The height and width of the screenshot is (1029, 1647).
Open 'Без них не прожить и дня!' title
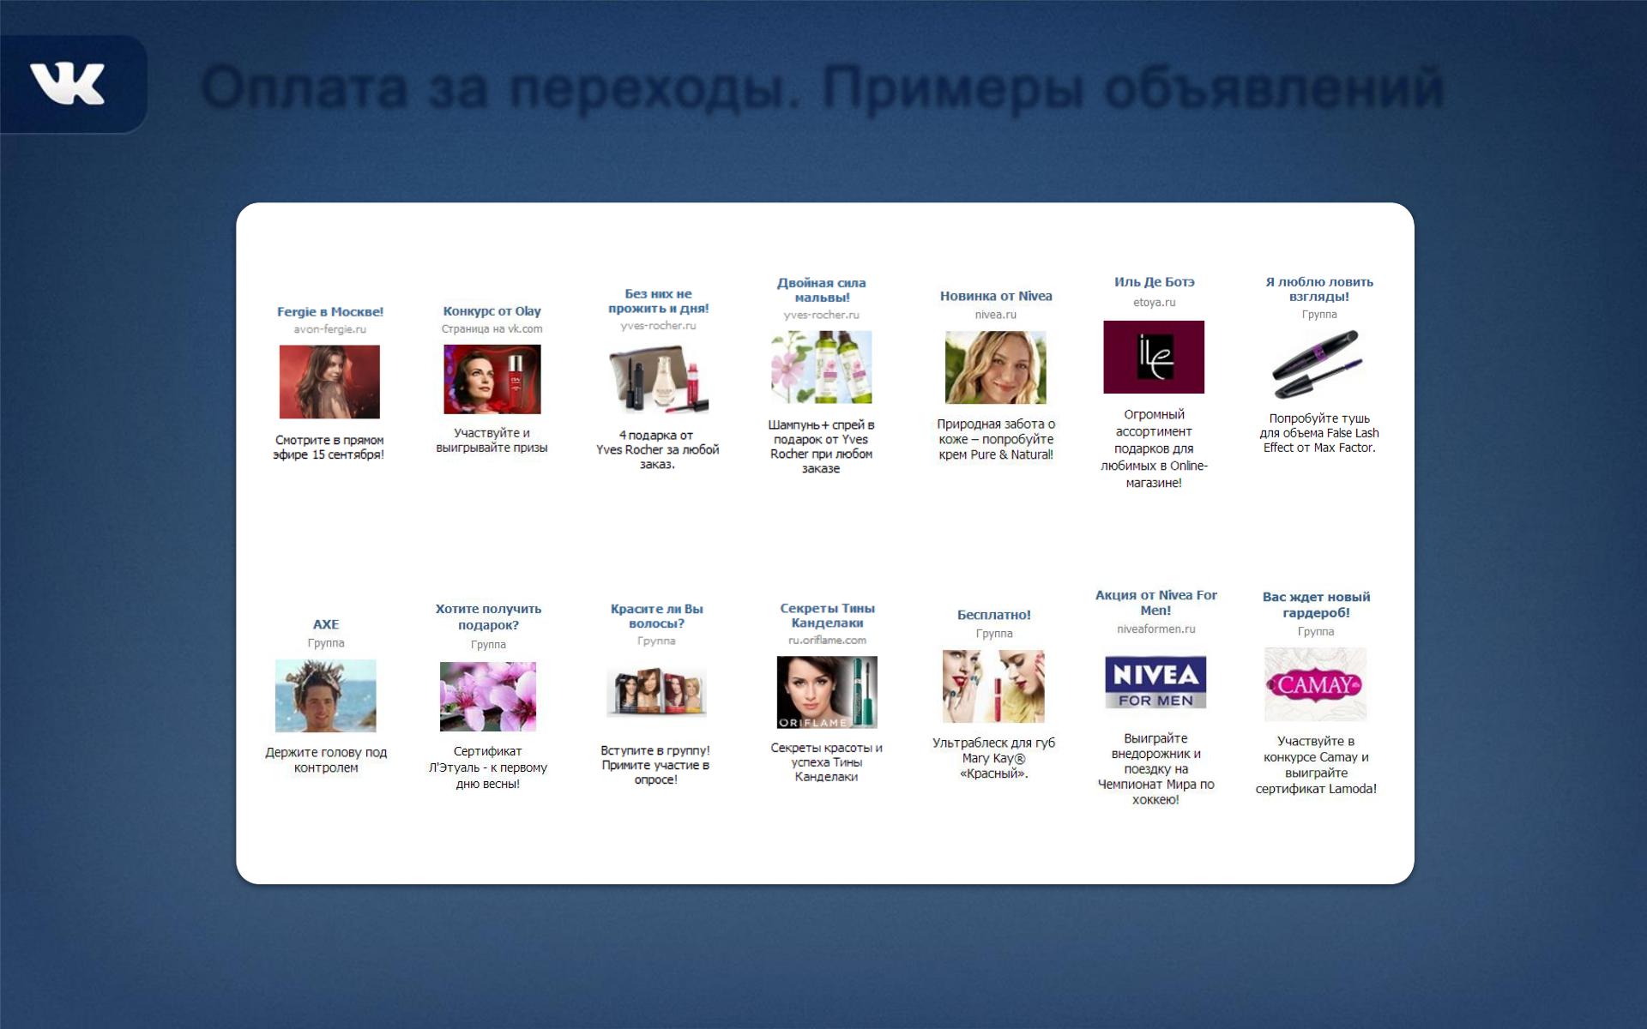658,301
